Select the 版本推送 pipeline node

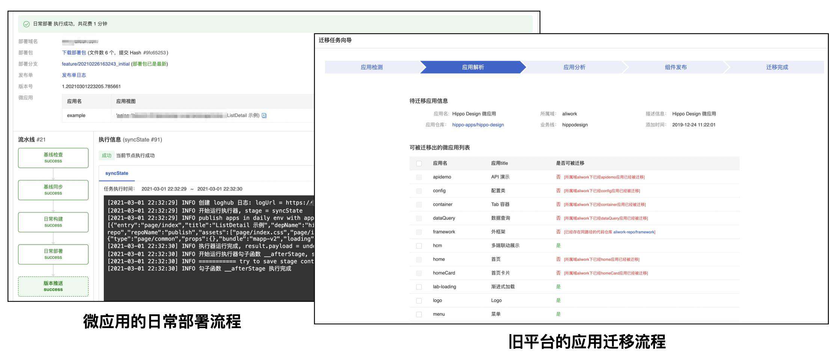pos(53,286)
